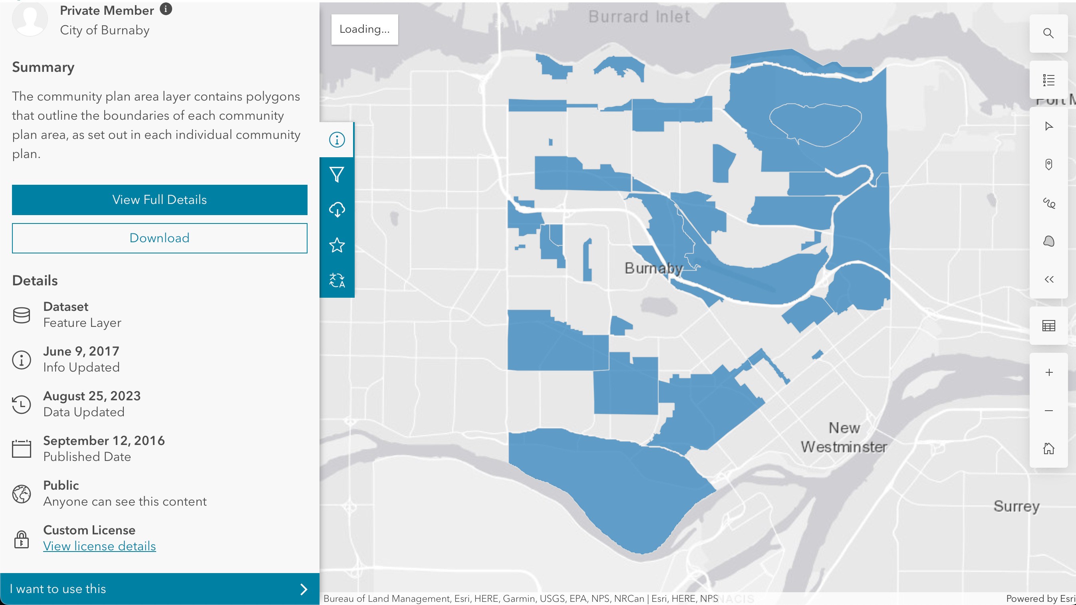Open the attribute table view

click(x=1048, y=326)
